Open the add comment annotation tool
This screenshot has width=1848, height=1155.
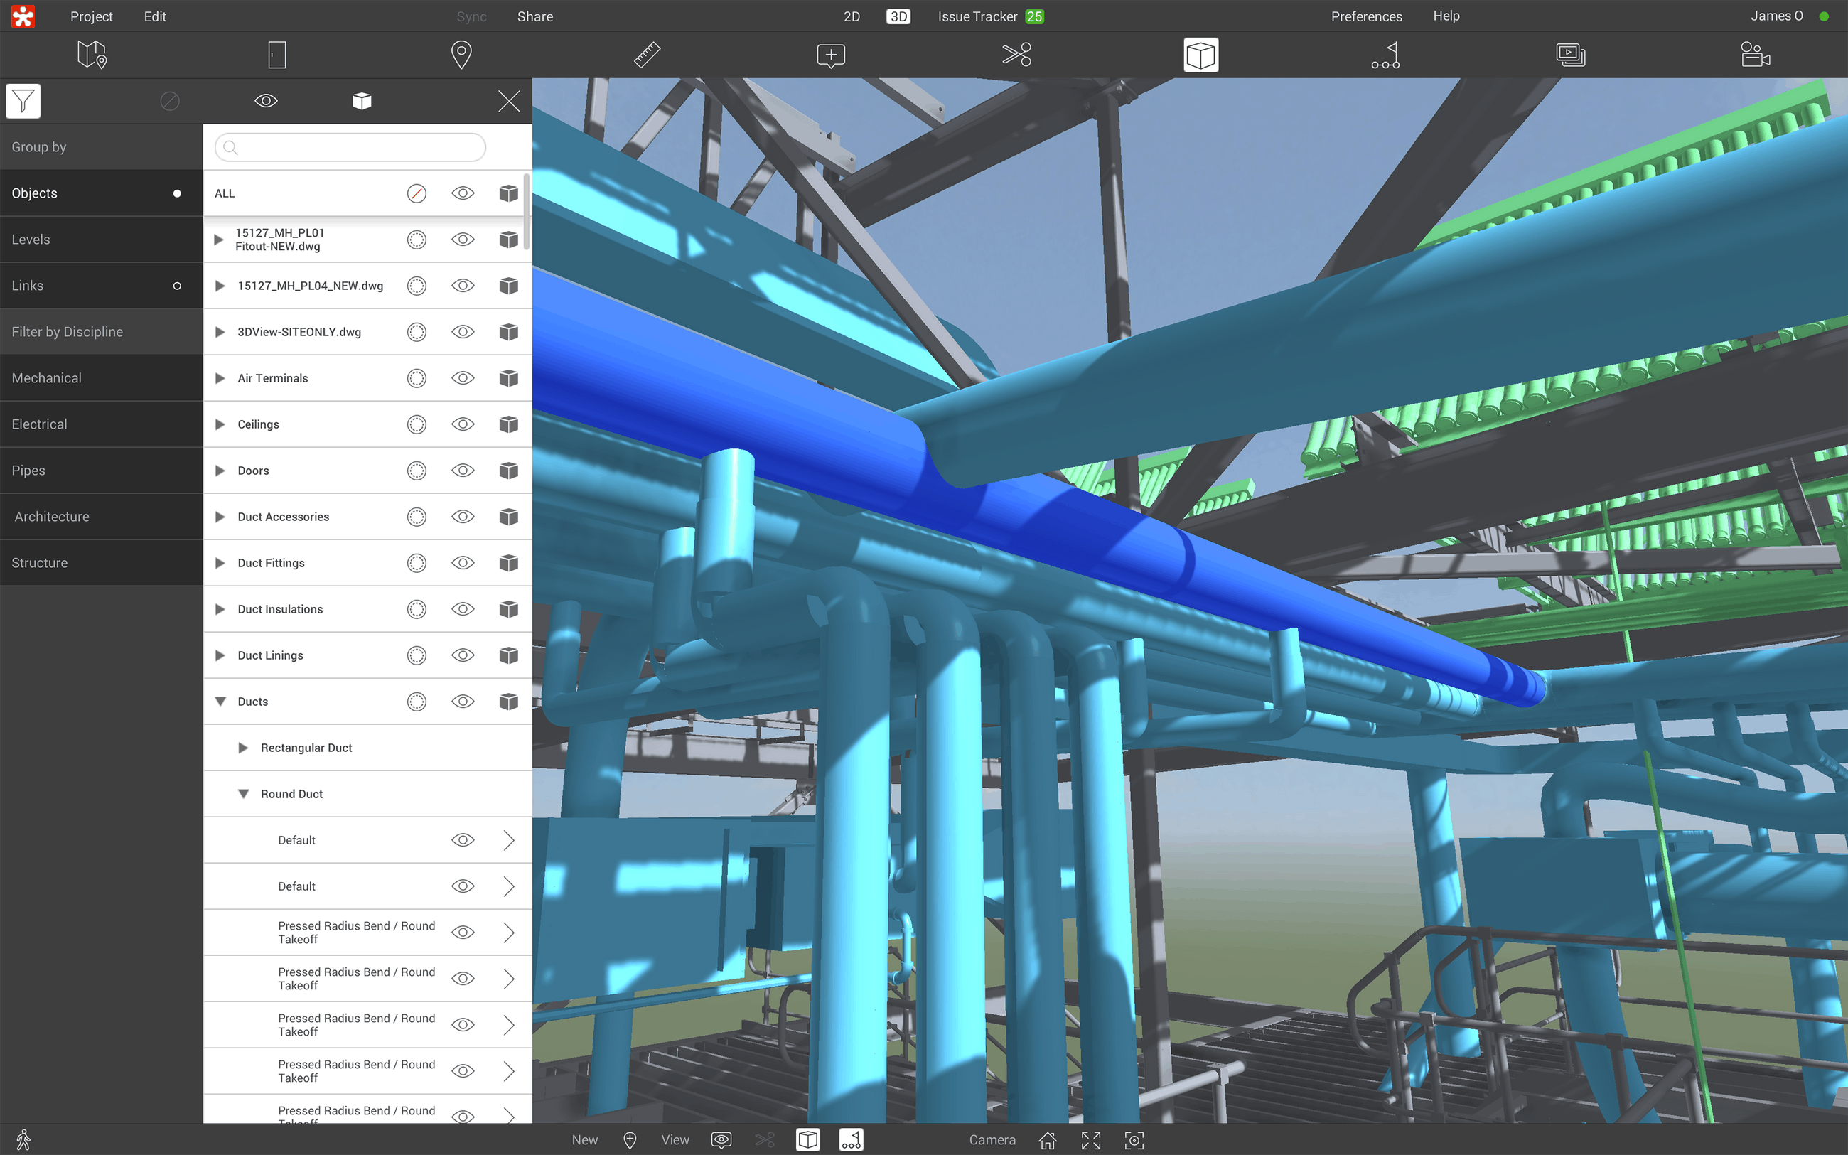coord(831,55)
